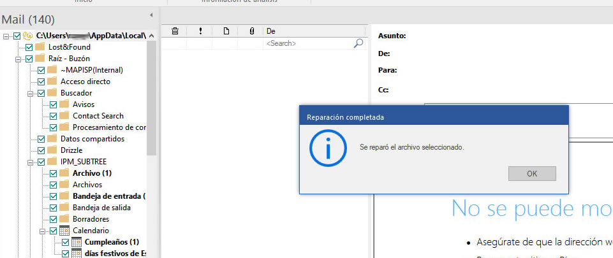Screen dimensions: 613x258
Task: Select the días festivos calendar
Action: tap(115, 254)
